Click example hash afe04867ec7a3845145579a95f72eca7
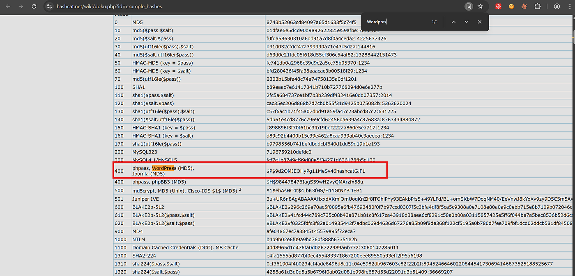The image size is (575, 276). pyautogui.click(x=311, y=231)
